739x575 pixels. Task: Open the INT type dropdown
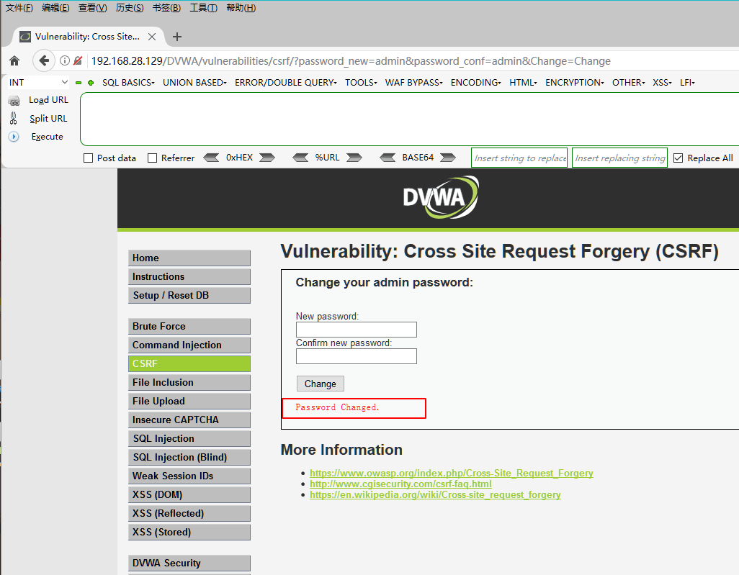[37, 83]
